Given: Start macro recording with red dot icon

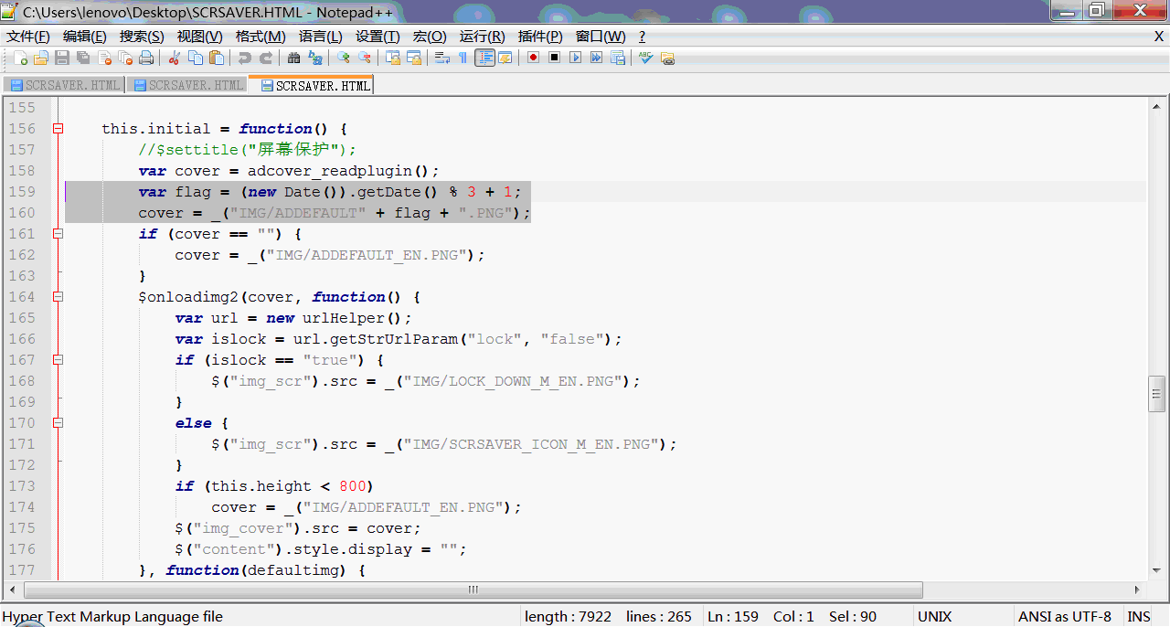Looking at the screenshot, I should point(533,58).
